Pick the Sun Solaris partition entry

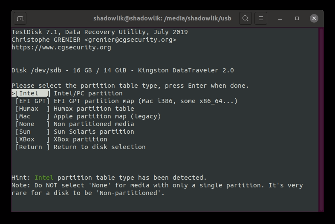coord(75,132)
